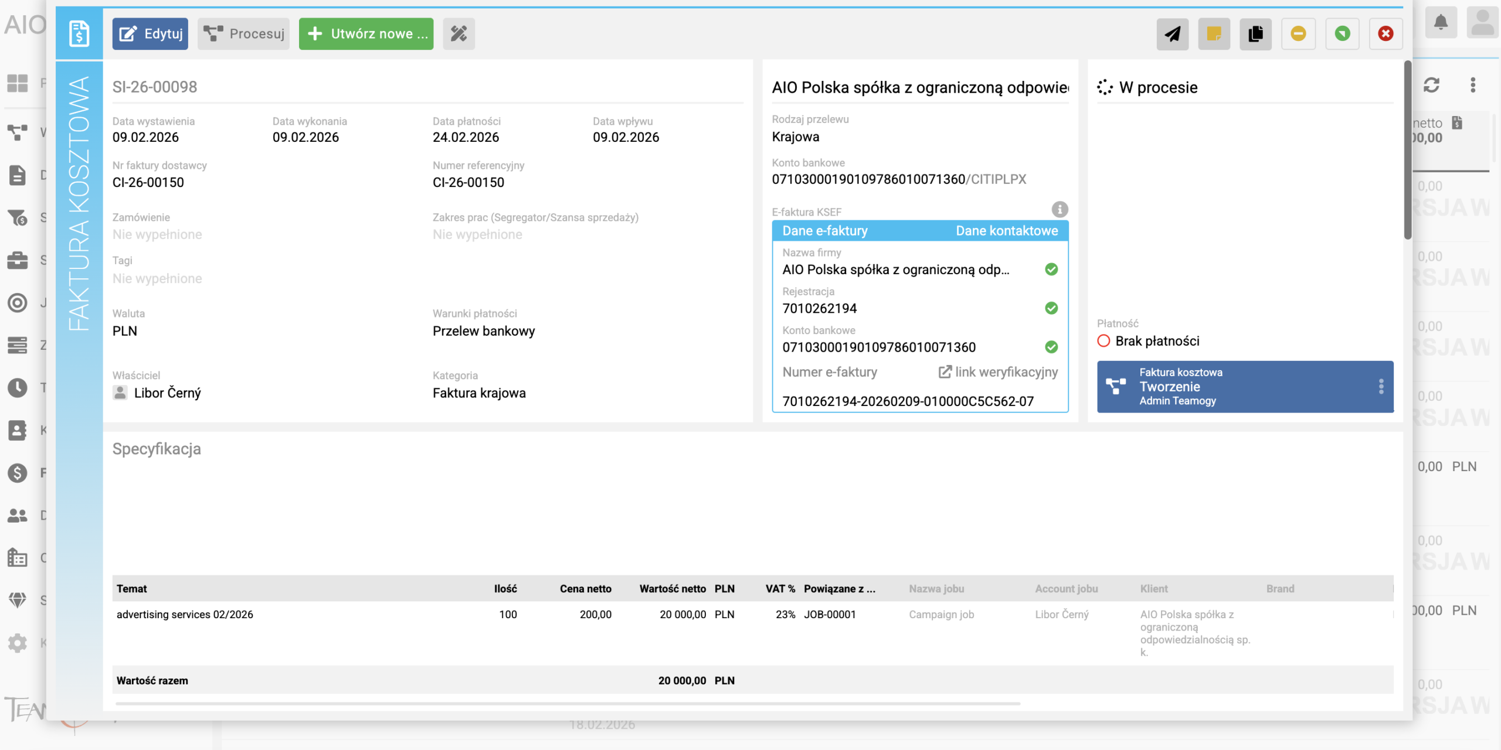Viewport: 1501px width, 750px height.
Task: Click the duplicate document copy icon
Action: coord(1255,34)
